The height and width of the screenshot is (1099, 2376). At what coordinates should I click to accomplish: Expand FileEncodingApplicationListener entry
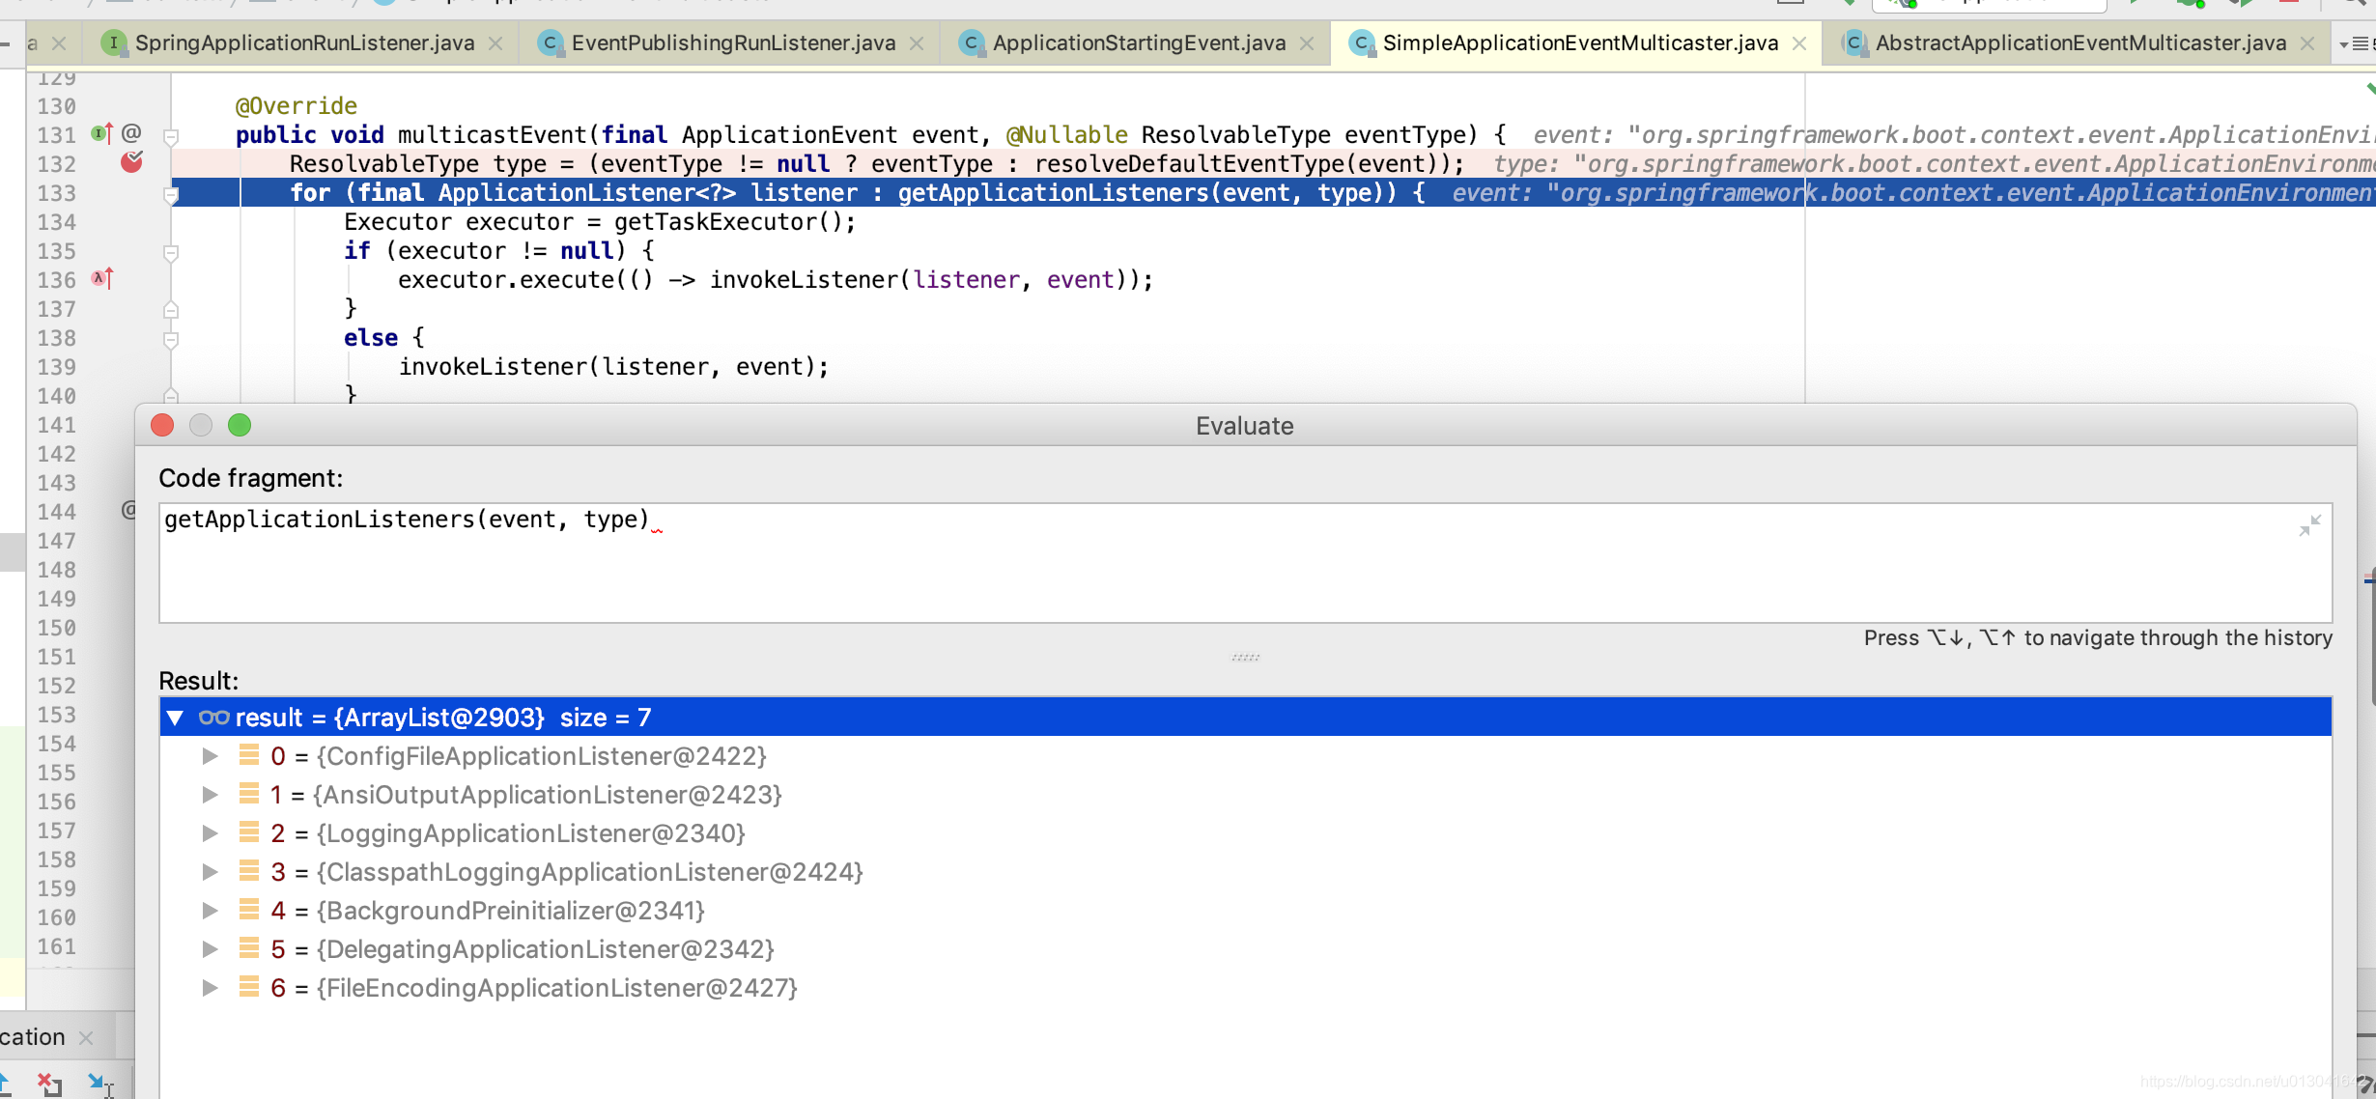coord(210,988)
